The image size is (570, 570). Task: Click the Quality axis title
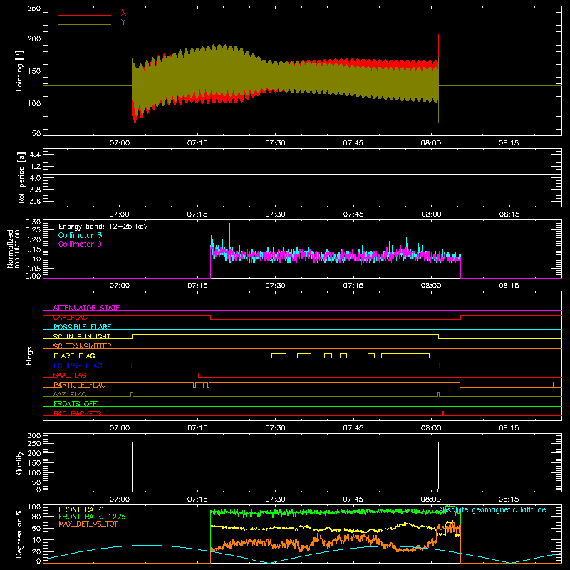coord(19,462)
